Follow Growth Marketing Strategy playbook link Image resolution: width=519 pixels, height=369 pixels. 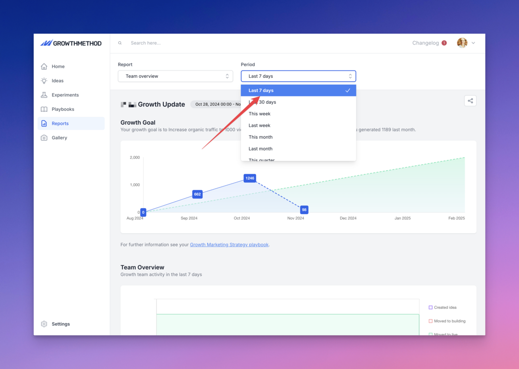[229, 244]
